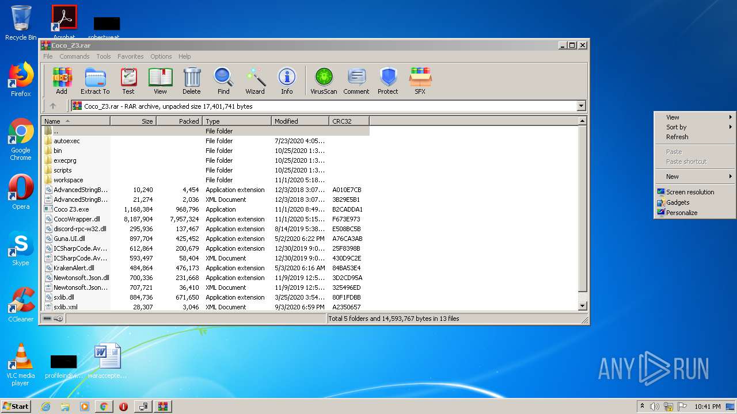Click Chrome icon in taskbar
This screenshot has width=737, height=414.
coord(104,407)
